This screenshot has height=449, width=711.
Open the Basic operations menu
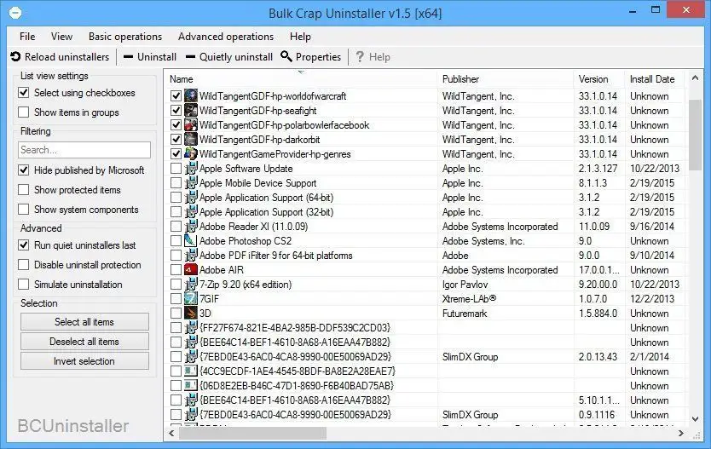[125, 37]
